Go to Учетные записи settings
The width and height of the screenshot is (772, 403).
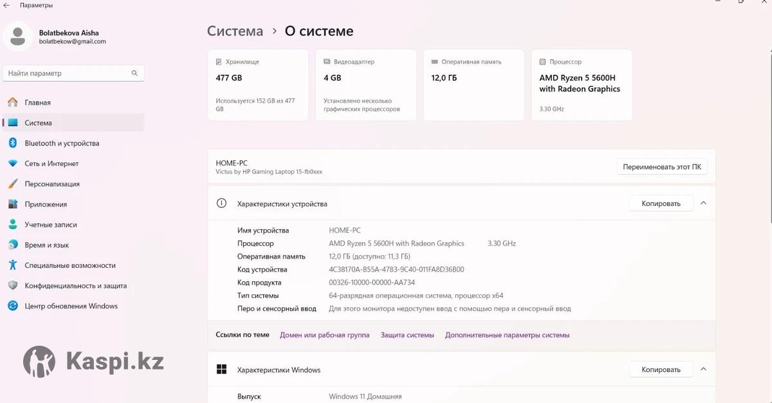(x=51, y=225)
